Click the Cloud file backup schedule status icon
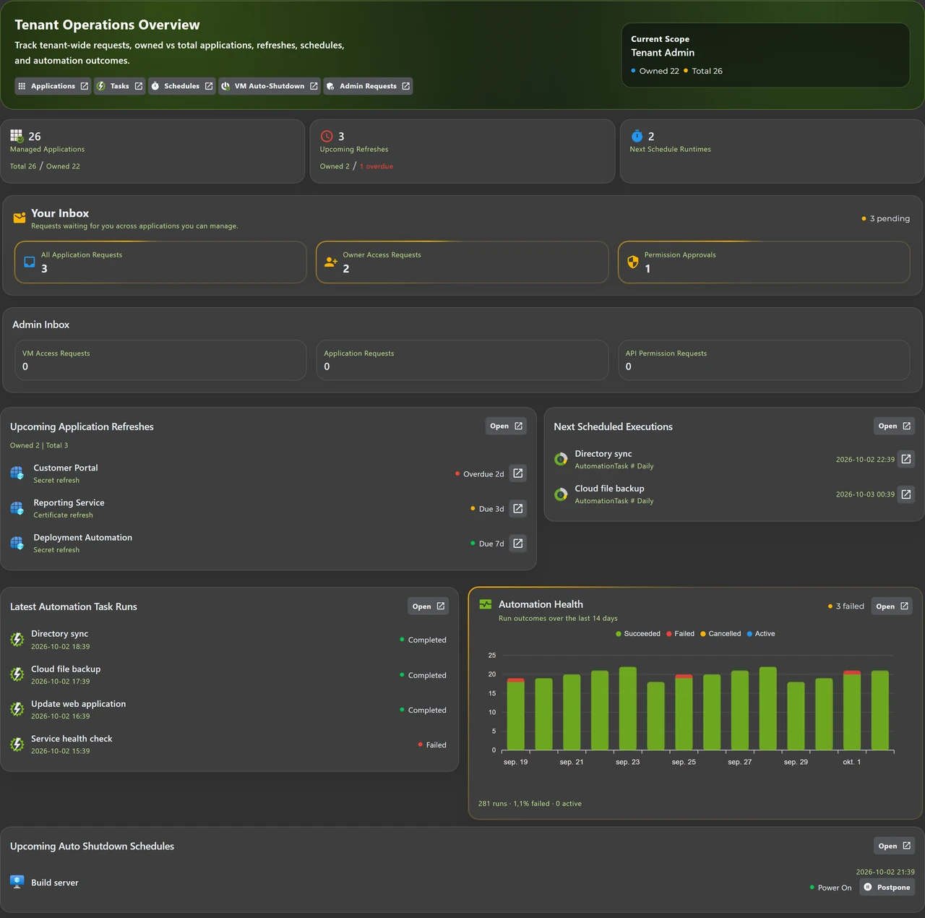This screenshot has height=918, width=925. pos(561,494)
